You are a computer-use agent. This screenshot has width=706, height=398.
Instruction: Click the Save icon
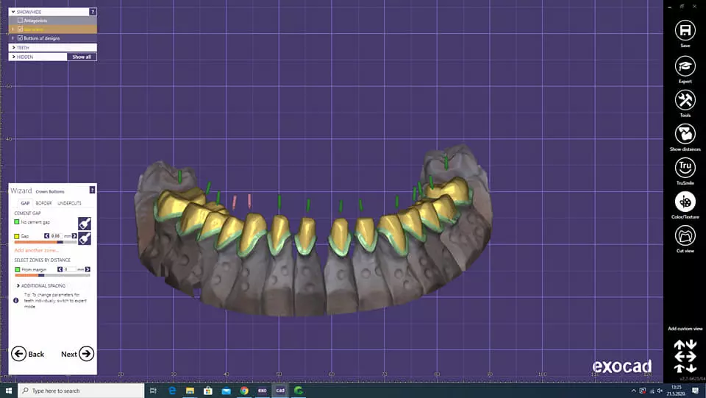click(x=685, y=30)
